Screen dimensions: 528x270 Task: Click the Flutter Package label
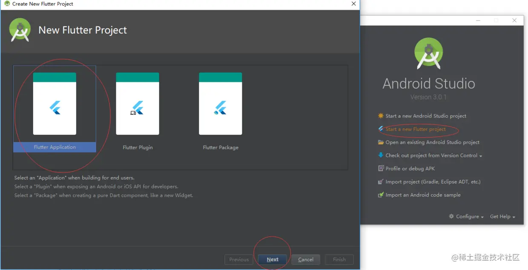point(221,147)
